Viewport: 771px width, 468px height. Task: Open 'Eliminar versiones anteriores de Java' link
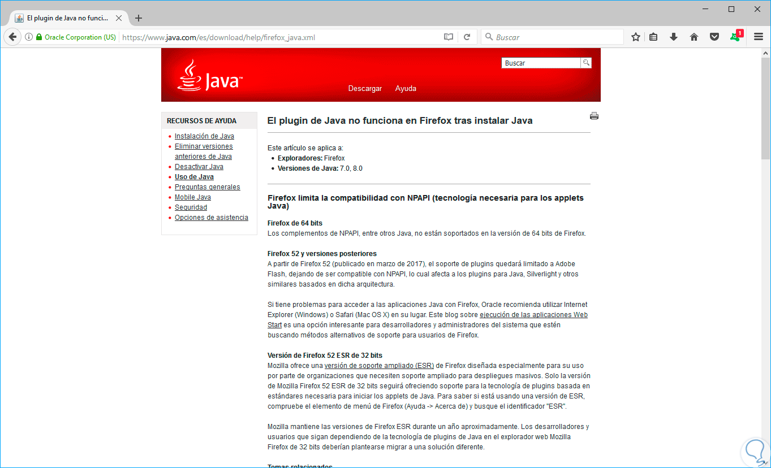[204, 151]
